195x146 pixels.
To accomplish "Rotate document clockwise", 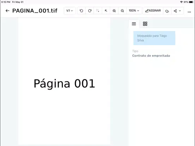I will 90,11.
